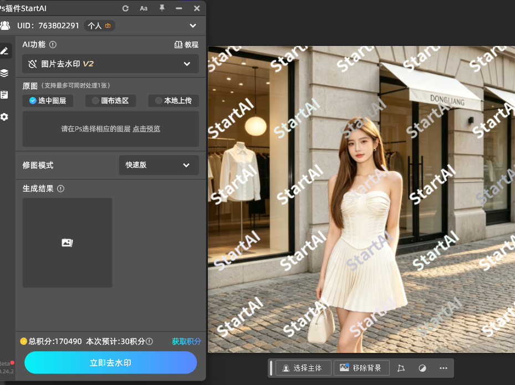Click the contextual taskbar drag handle
Image resolution: width=515 pixels, height=385 pixels.
coord(271,368)
